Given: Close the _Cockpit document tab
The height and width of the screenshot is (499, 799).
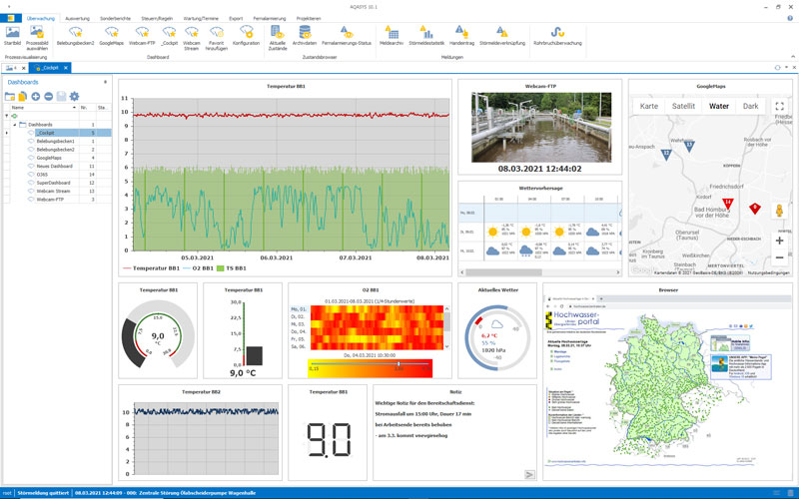Looking at the screenshot, I should (x=66, y=68).
